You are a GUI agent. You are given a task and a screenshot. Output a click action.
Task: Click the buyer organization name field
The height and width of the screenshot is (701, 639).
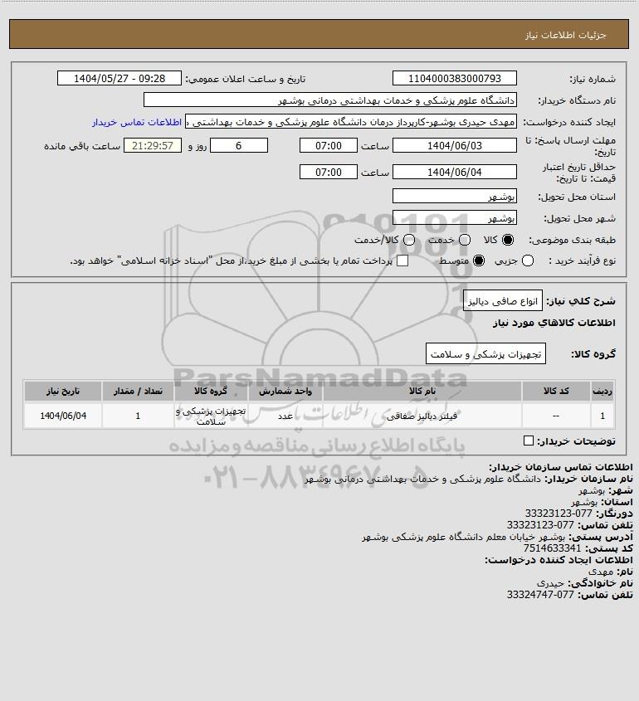click(x=330, y=100)
